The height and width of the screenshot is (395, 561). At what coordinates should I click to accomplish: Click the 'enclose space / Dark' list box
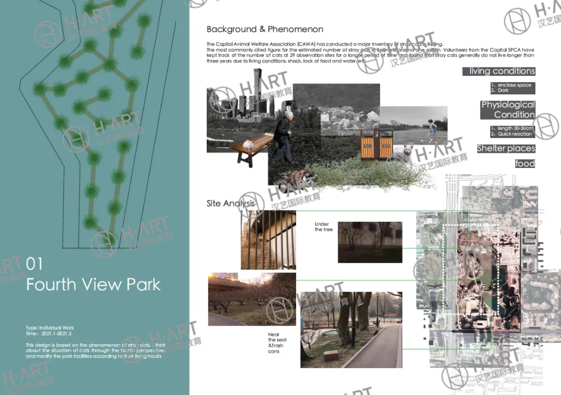pyautogui.click(x=511, y=88)
